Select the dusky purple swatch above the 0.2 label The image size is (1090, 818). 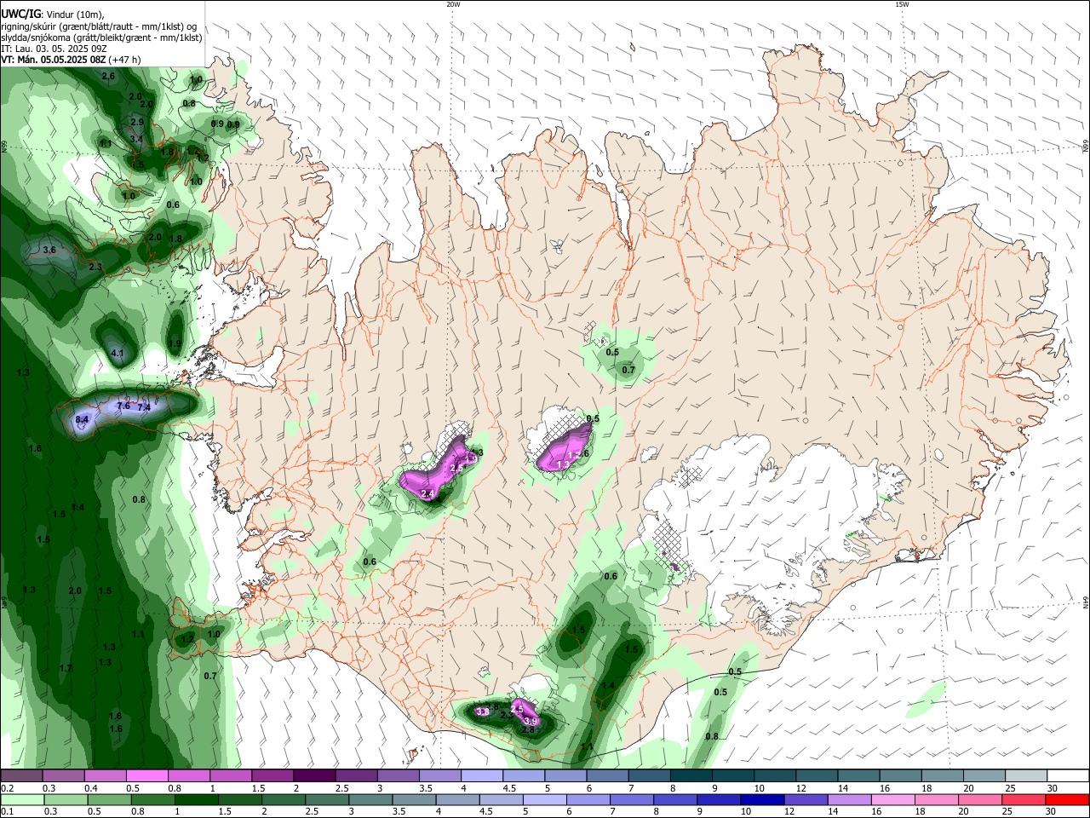click(x=21, y=775)
